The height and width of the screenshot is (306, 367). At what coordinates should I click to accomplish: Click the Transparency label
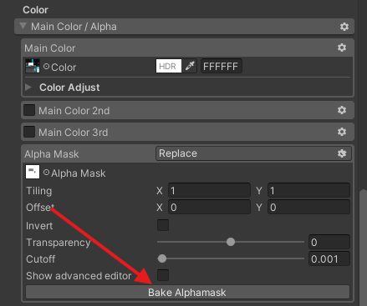tap(59, 243)
